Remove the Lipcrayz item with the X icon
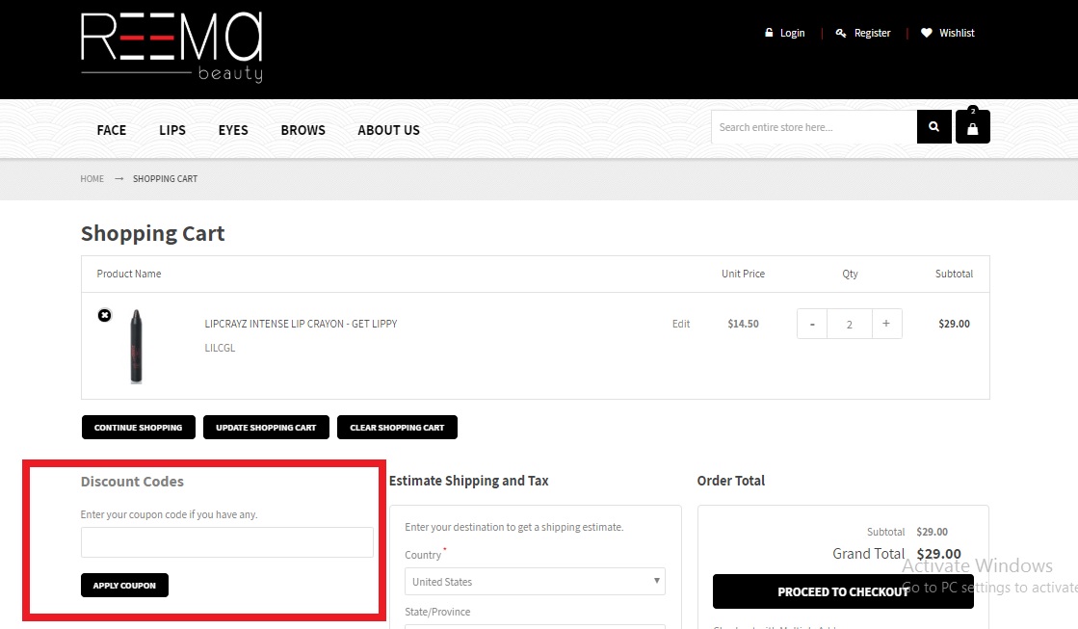Viewport: 1078px width, 629px height. coord(104,315)
